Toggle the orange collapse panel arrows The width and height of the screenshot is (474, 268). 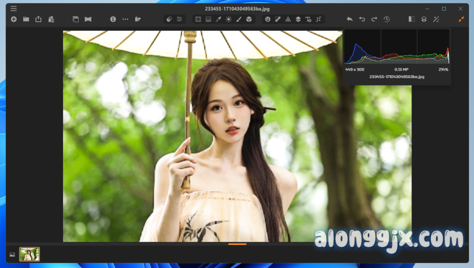[461, 19]
